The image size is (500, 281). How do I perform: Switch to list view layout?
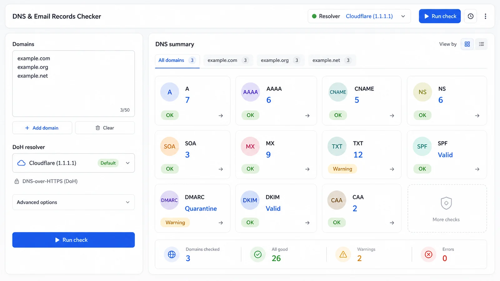[481, 44]
